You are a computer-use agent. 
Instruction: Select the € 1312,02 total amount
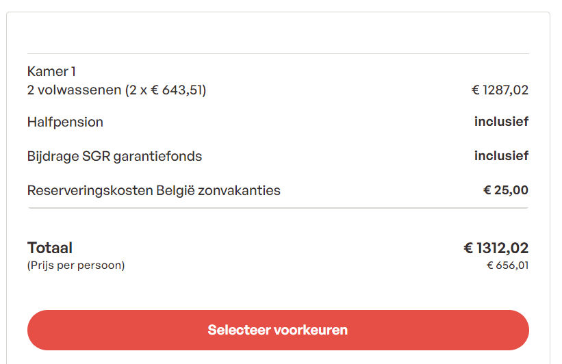pyautogui.click(x=496, y=248)
